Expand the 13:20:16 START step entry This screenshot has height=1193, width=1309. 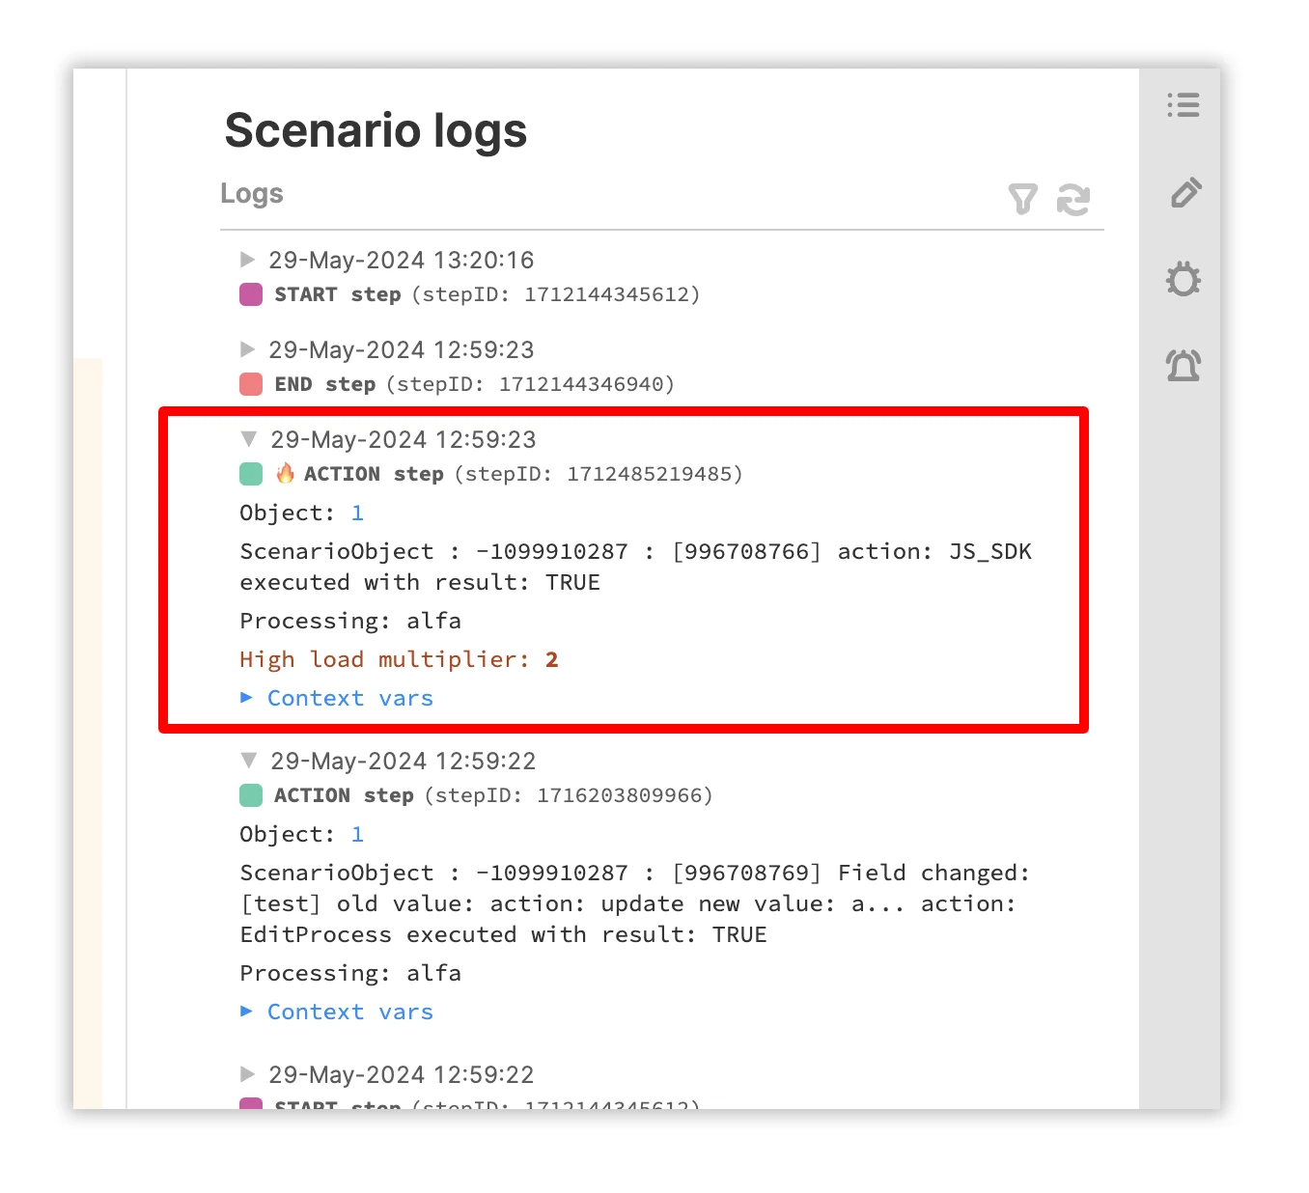pyautogui.click(x=248, y=260)
